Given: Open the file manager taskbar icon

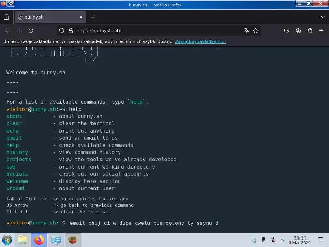Looking at the screenshot, I should 23,240.
